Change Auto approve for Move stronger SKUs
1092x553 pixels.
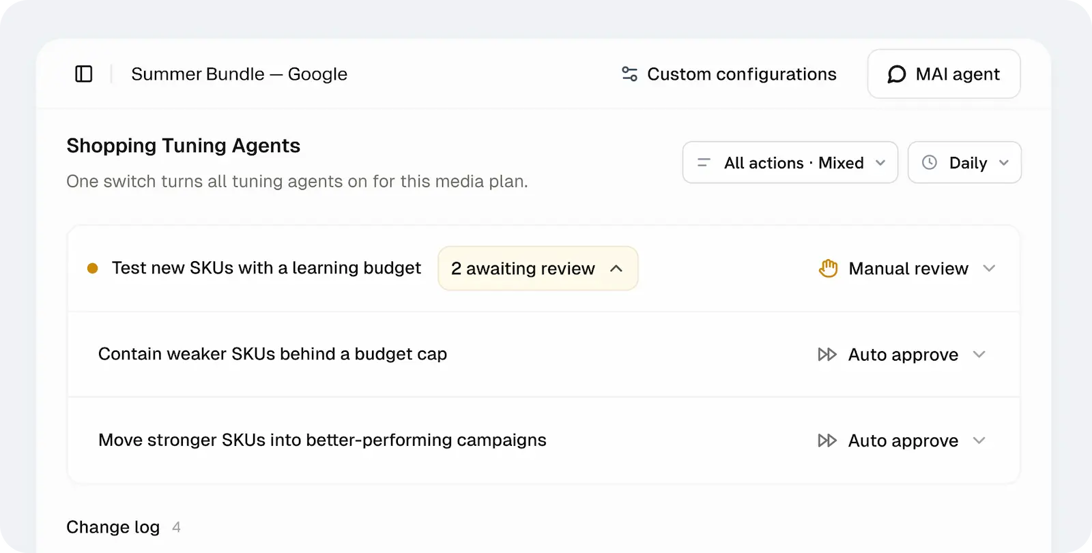(x=902, y=440)
